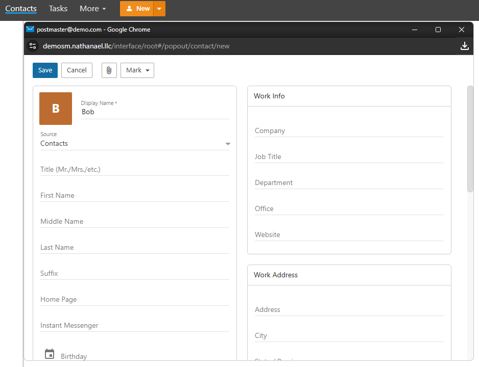The height and width of the screenshot is (367, 479).
Task: Save the new contact
Action: coord(45,70)
